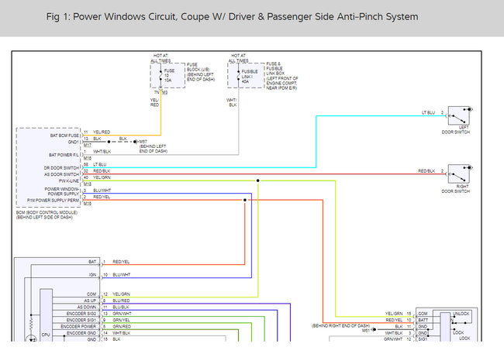Click 'BLU/WHT' label at BCM pin 3
Image resolution: width=504 pixels, height=354 pixels.
(102, 191)
